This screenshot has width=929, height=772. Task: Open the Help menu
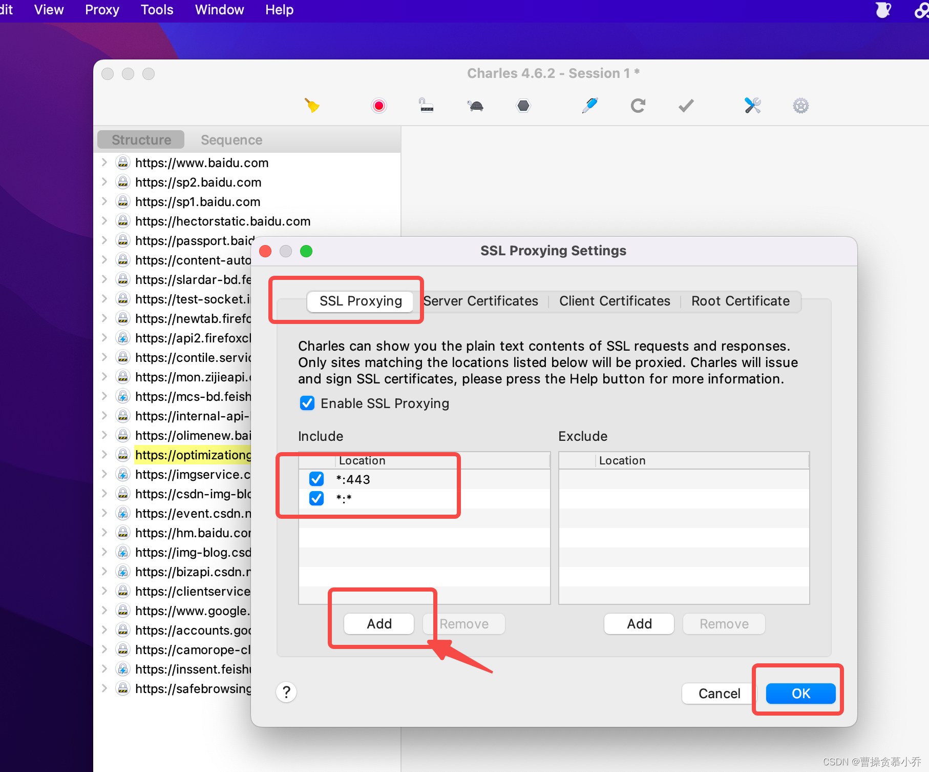(280, 10)
